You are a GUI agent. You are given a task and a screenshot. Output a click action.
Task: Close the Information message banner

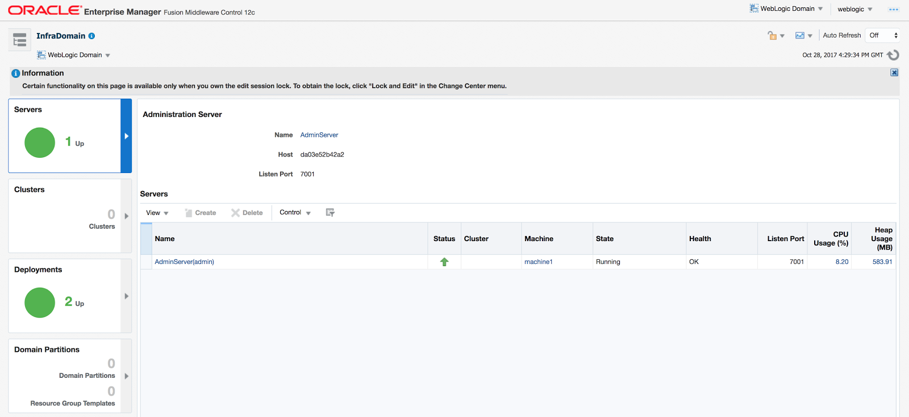click(x=894, y=73)
